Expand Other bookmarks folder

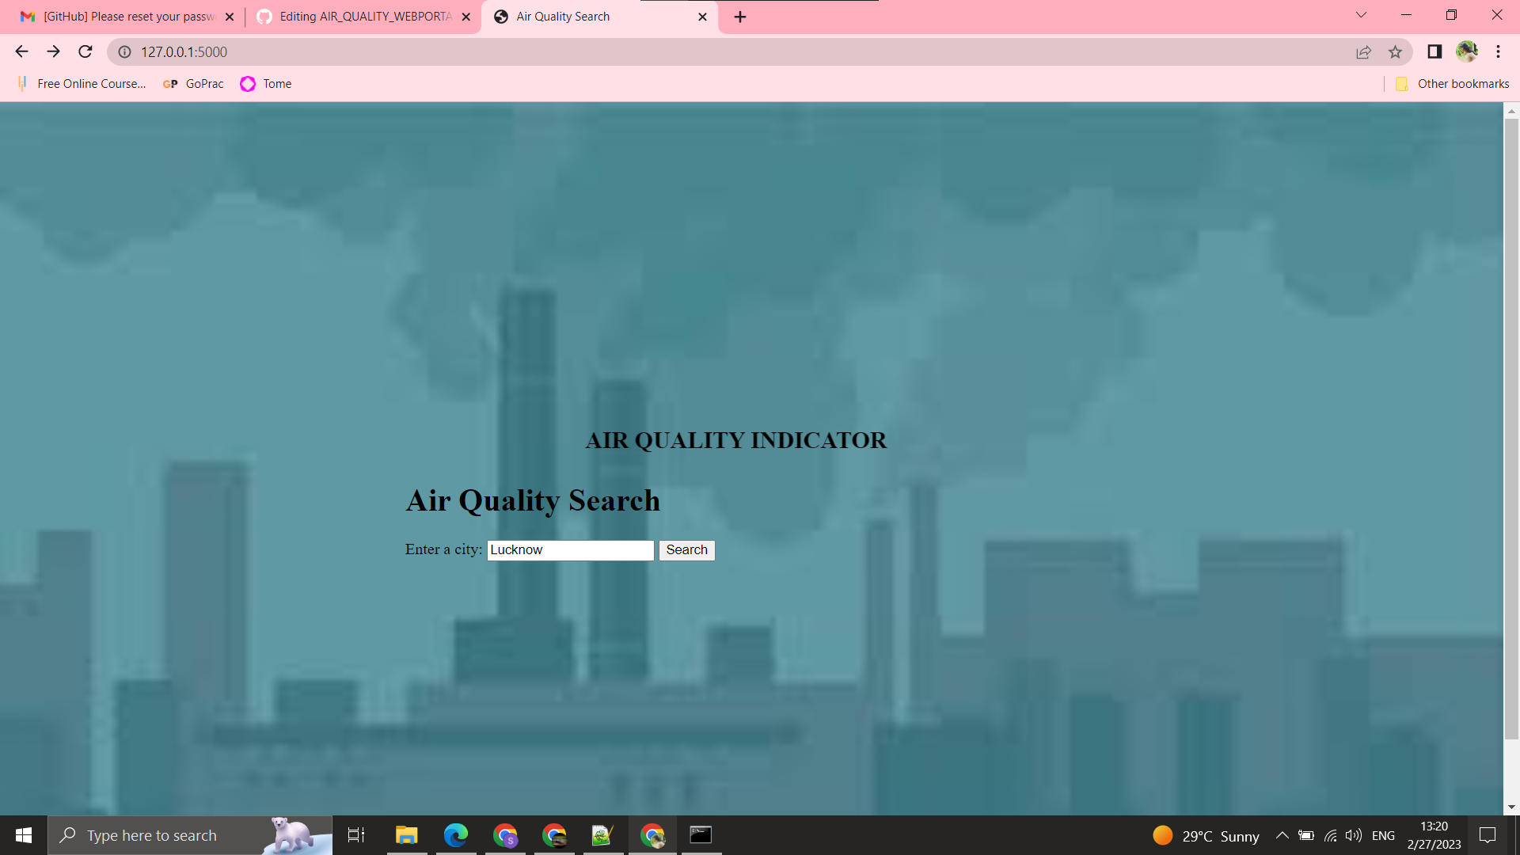(x=1453, y=83)
